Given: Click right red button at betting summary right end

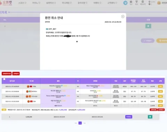Looking at the screenshot, I should [x=161, y=110].
